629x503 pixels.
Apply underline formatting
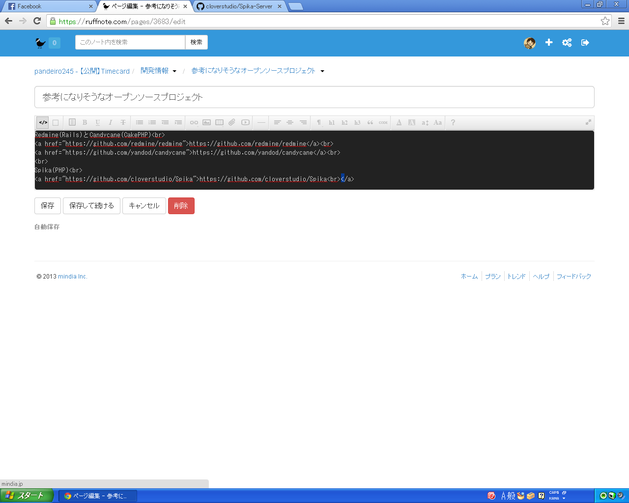tap(97, 122)
